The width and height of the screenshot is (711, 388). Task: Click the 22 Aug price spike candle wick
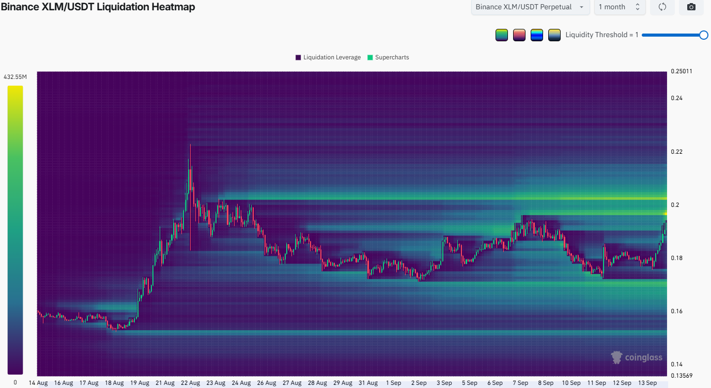(x=190, y=196)
